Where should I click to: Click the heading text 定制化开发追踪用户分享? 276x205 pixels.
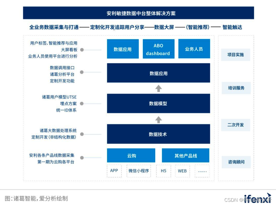(x=117, y=27)
